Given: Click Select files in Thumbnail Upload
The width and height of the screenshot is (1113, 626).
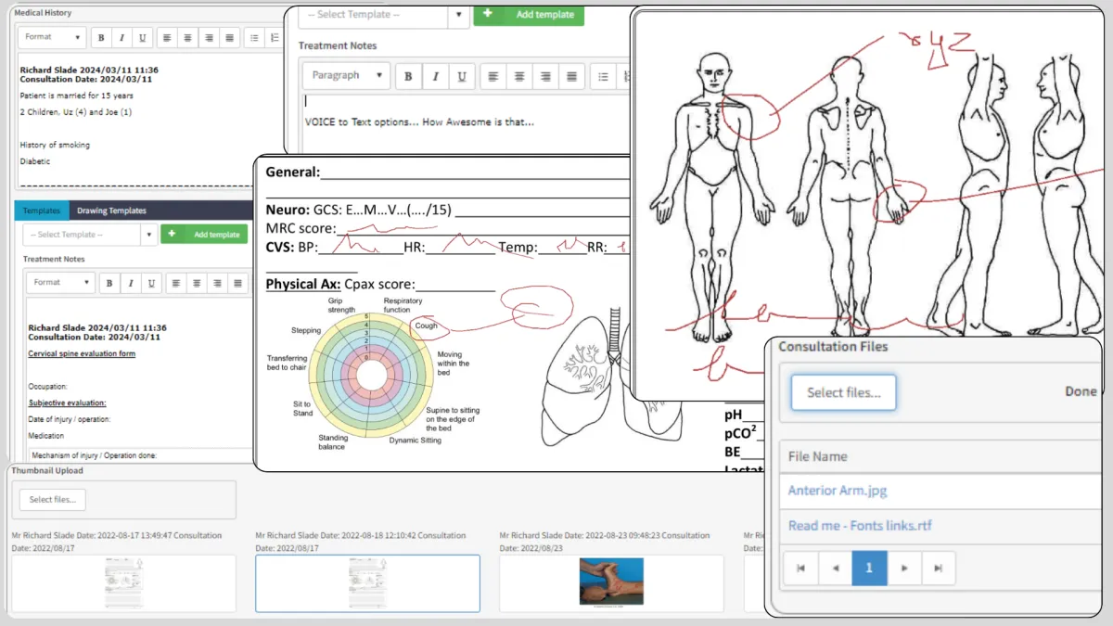Looking at the screenshot, I should point(52,500).
